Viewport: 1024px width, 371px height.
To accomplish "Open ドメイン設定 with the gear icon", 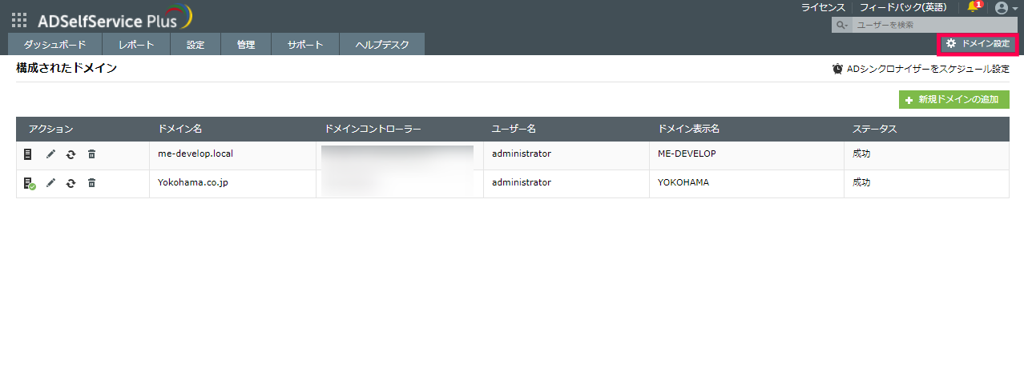I will 978,44.
